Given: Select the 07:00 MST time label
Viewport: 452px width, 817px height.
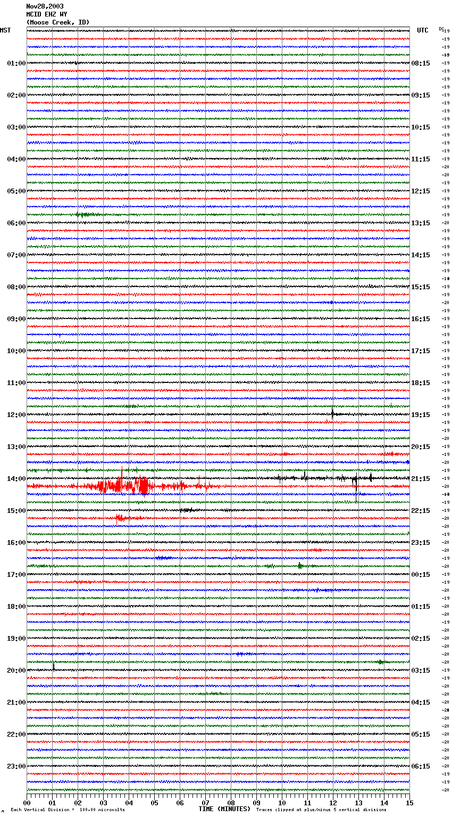Looking at the screenshot, I should coord(16,255).
